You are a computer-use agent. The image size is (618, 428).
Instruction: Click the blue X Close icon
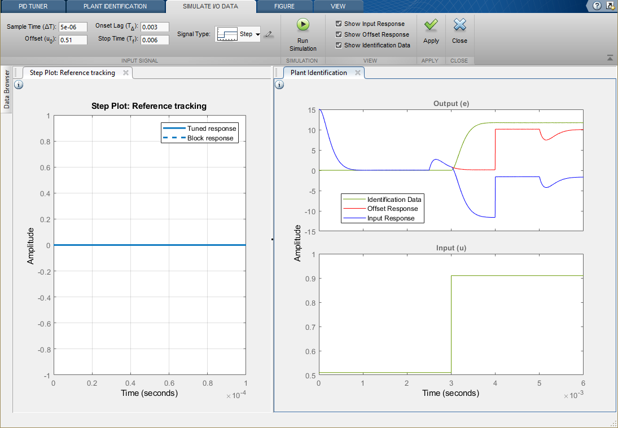pos(460,25)
